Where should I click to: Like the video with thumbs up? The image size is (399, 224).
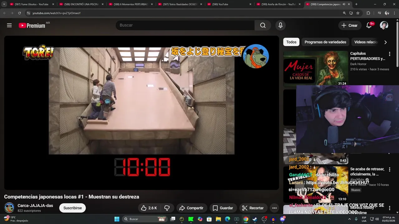pyautogui.click(x=149, y=208)
